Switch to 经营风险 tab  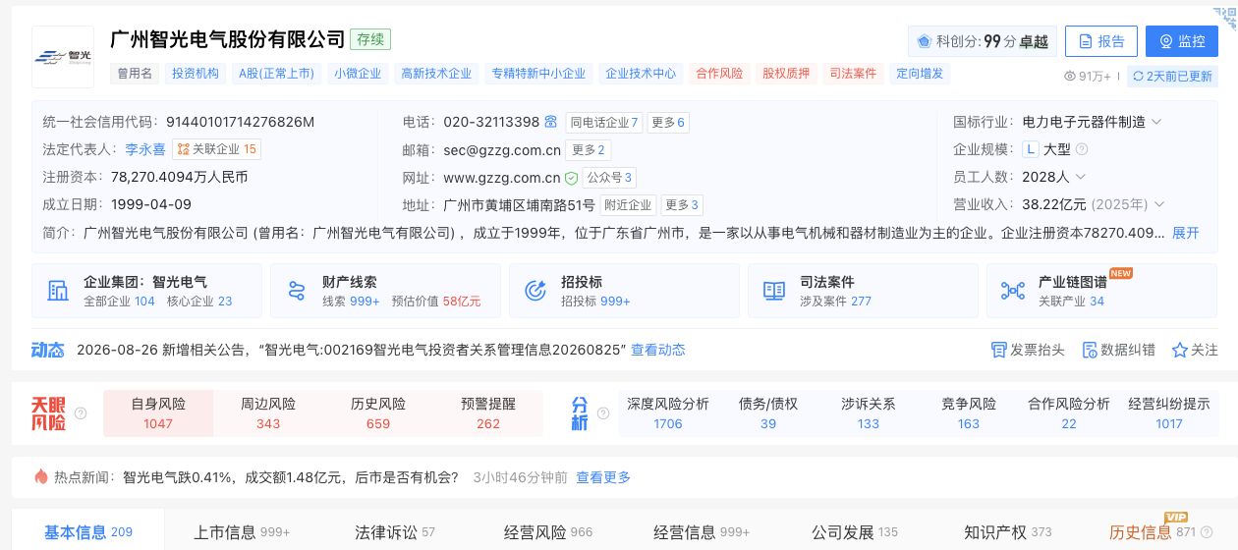tap(548, 532)
